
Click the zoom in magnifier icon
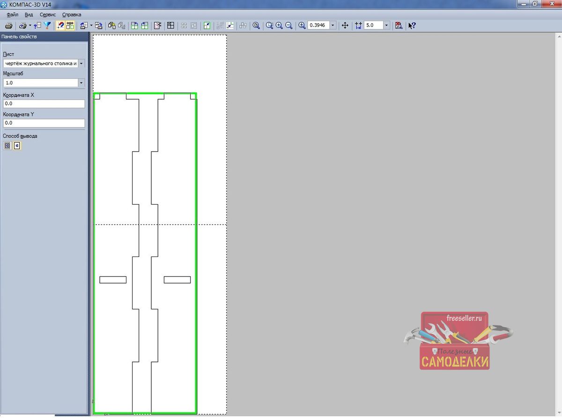tap(279, 26)
